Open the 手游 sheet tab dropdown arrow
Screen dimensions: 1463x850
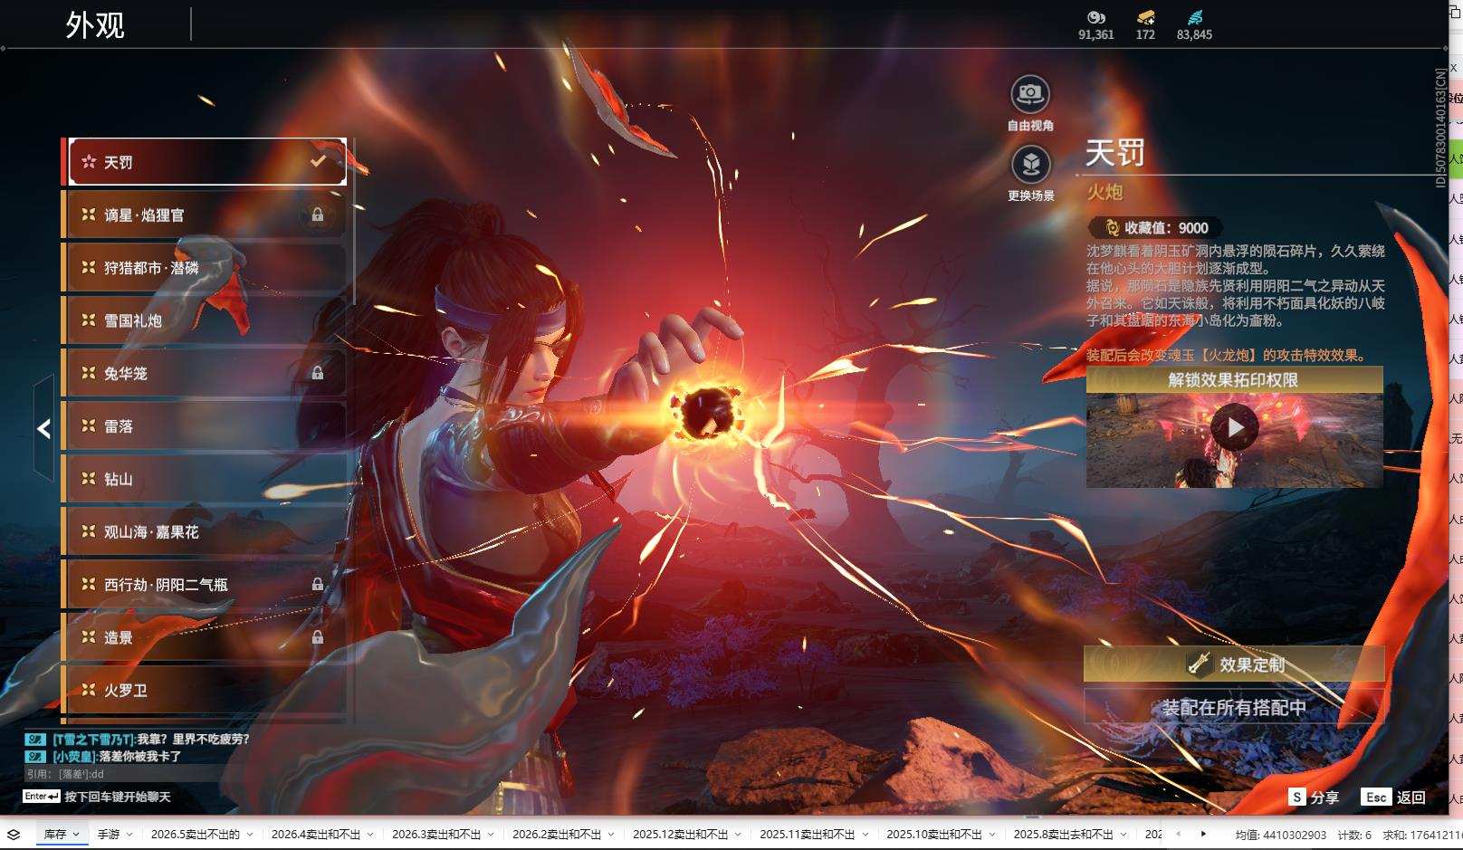(x=129, y=835)
